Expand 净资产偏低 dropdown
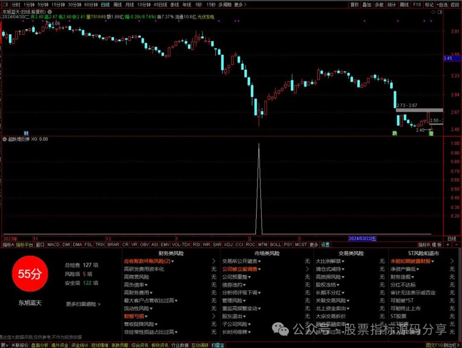The image size is (462, 348). (x=418, y=269)
